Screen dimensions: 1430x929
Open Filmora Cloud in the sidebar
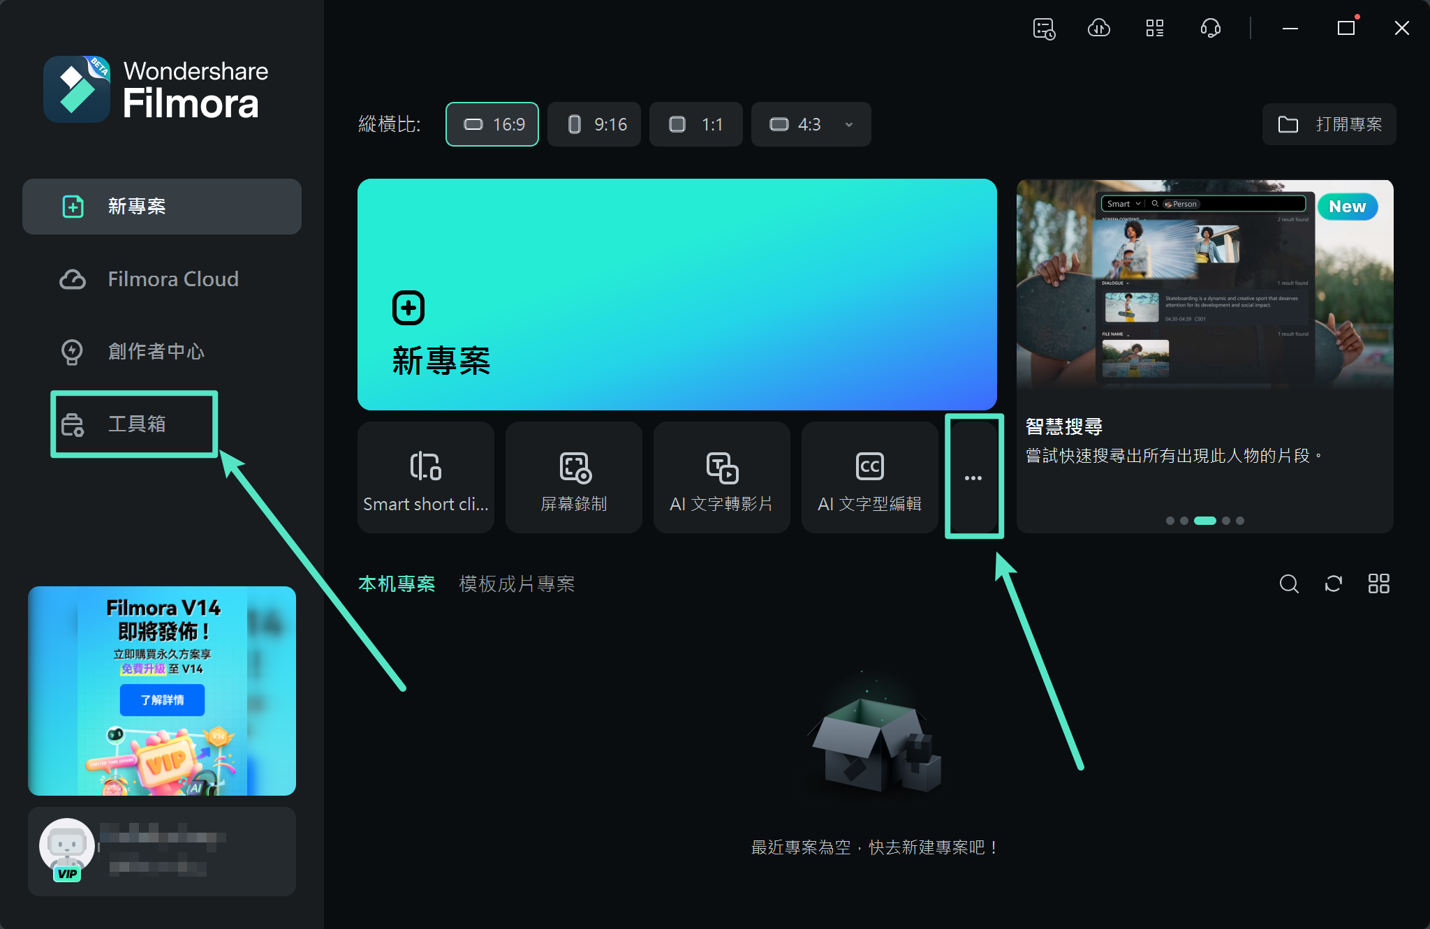coord(162,279)
